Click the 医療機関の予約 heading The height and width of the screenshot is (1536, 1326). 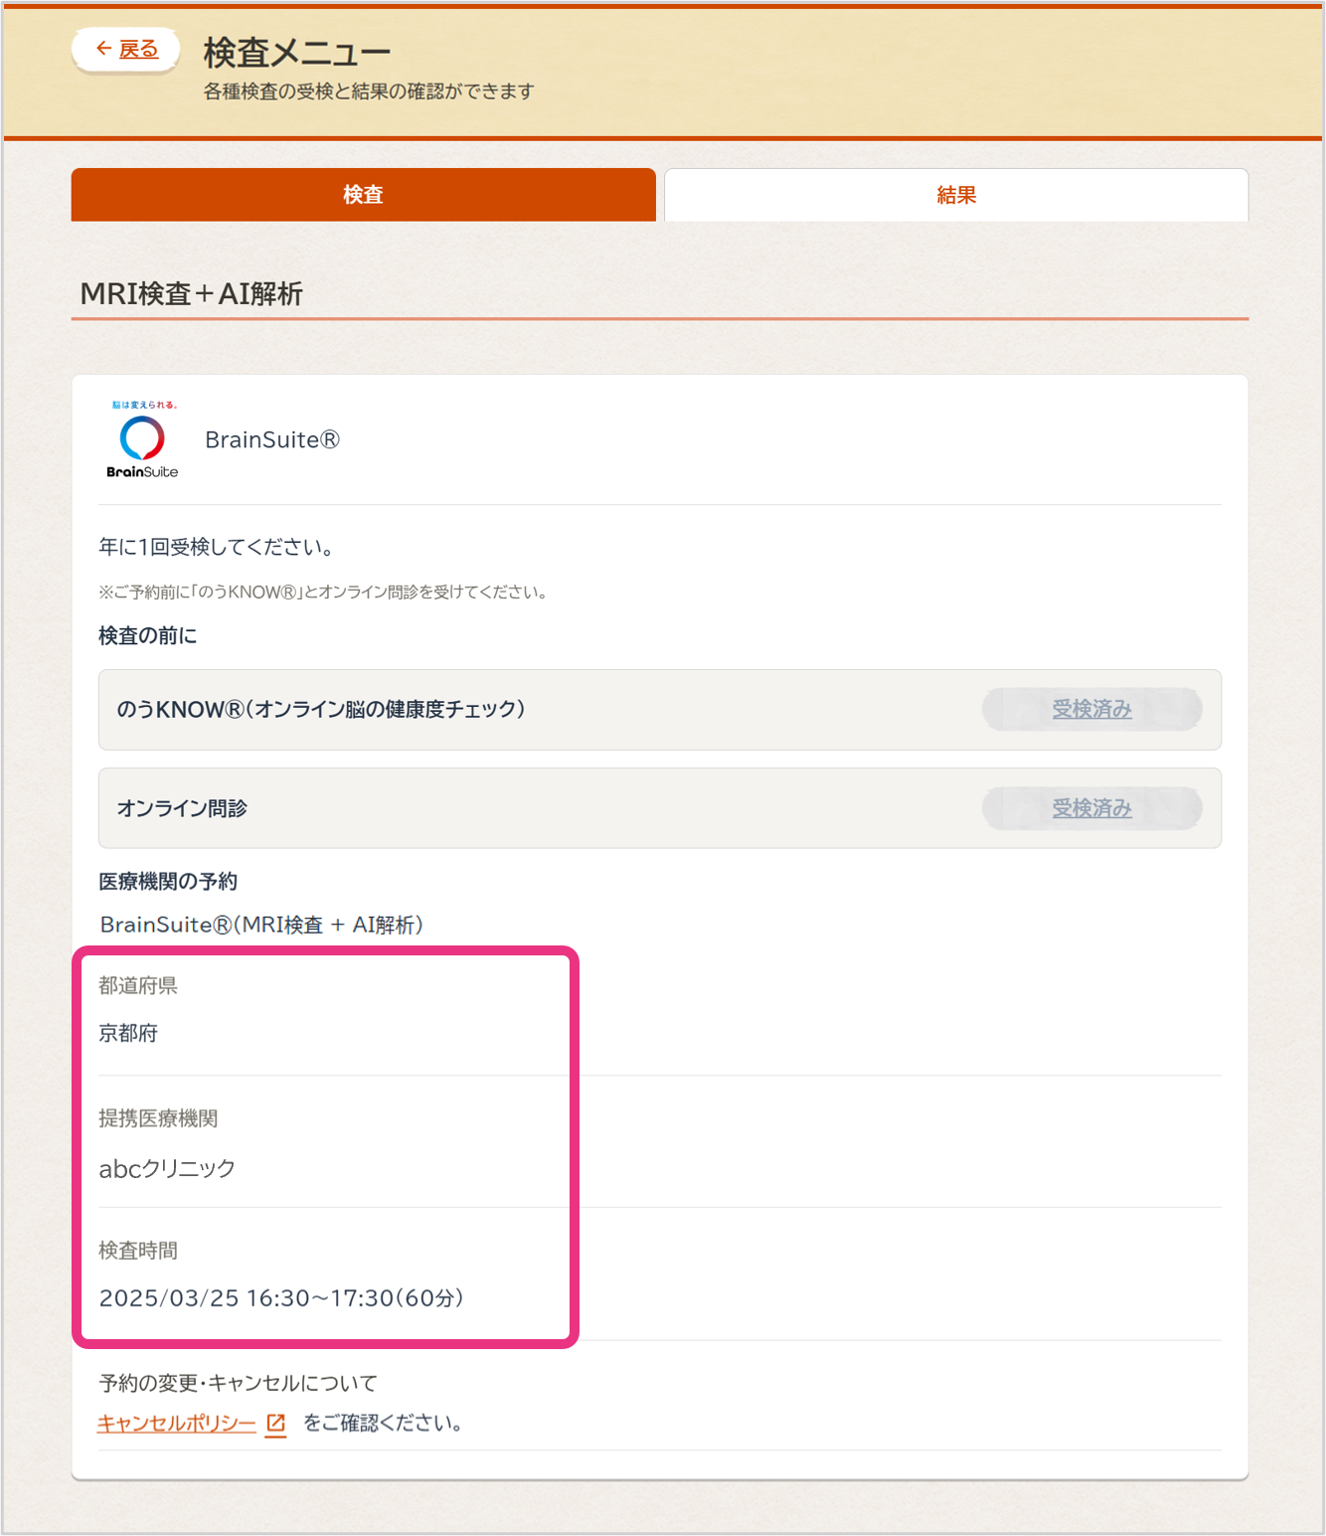[168, 882]
